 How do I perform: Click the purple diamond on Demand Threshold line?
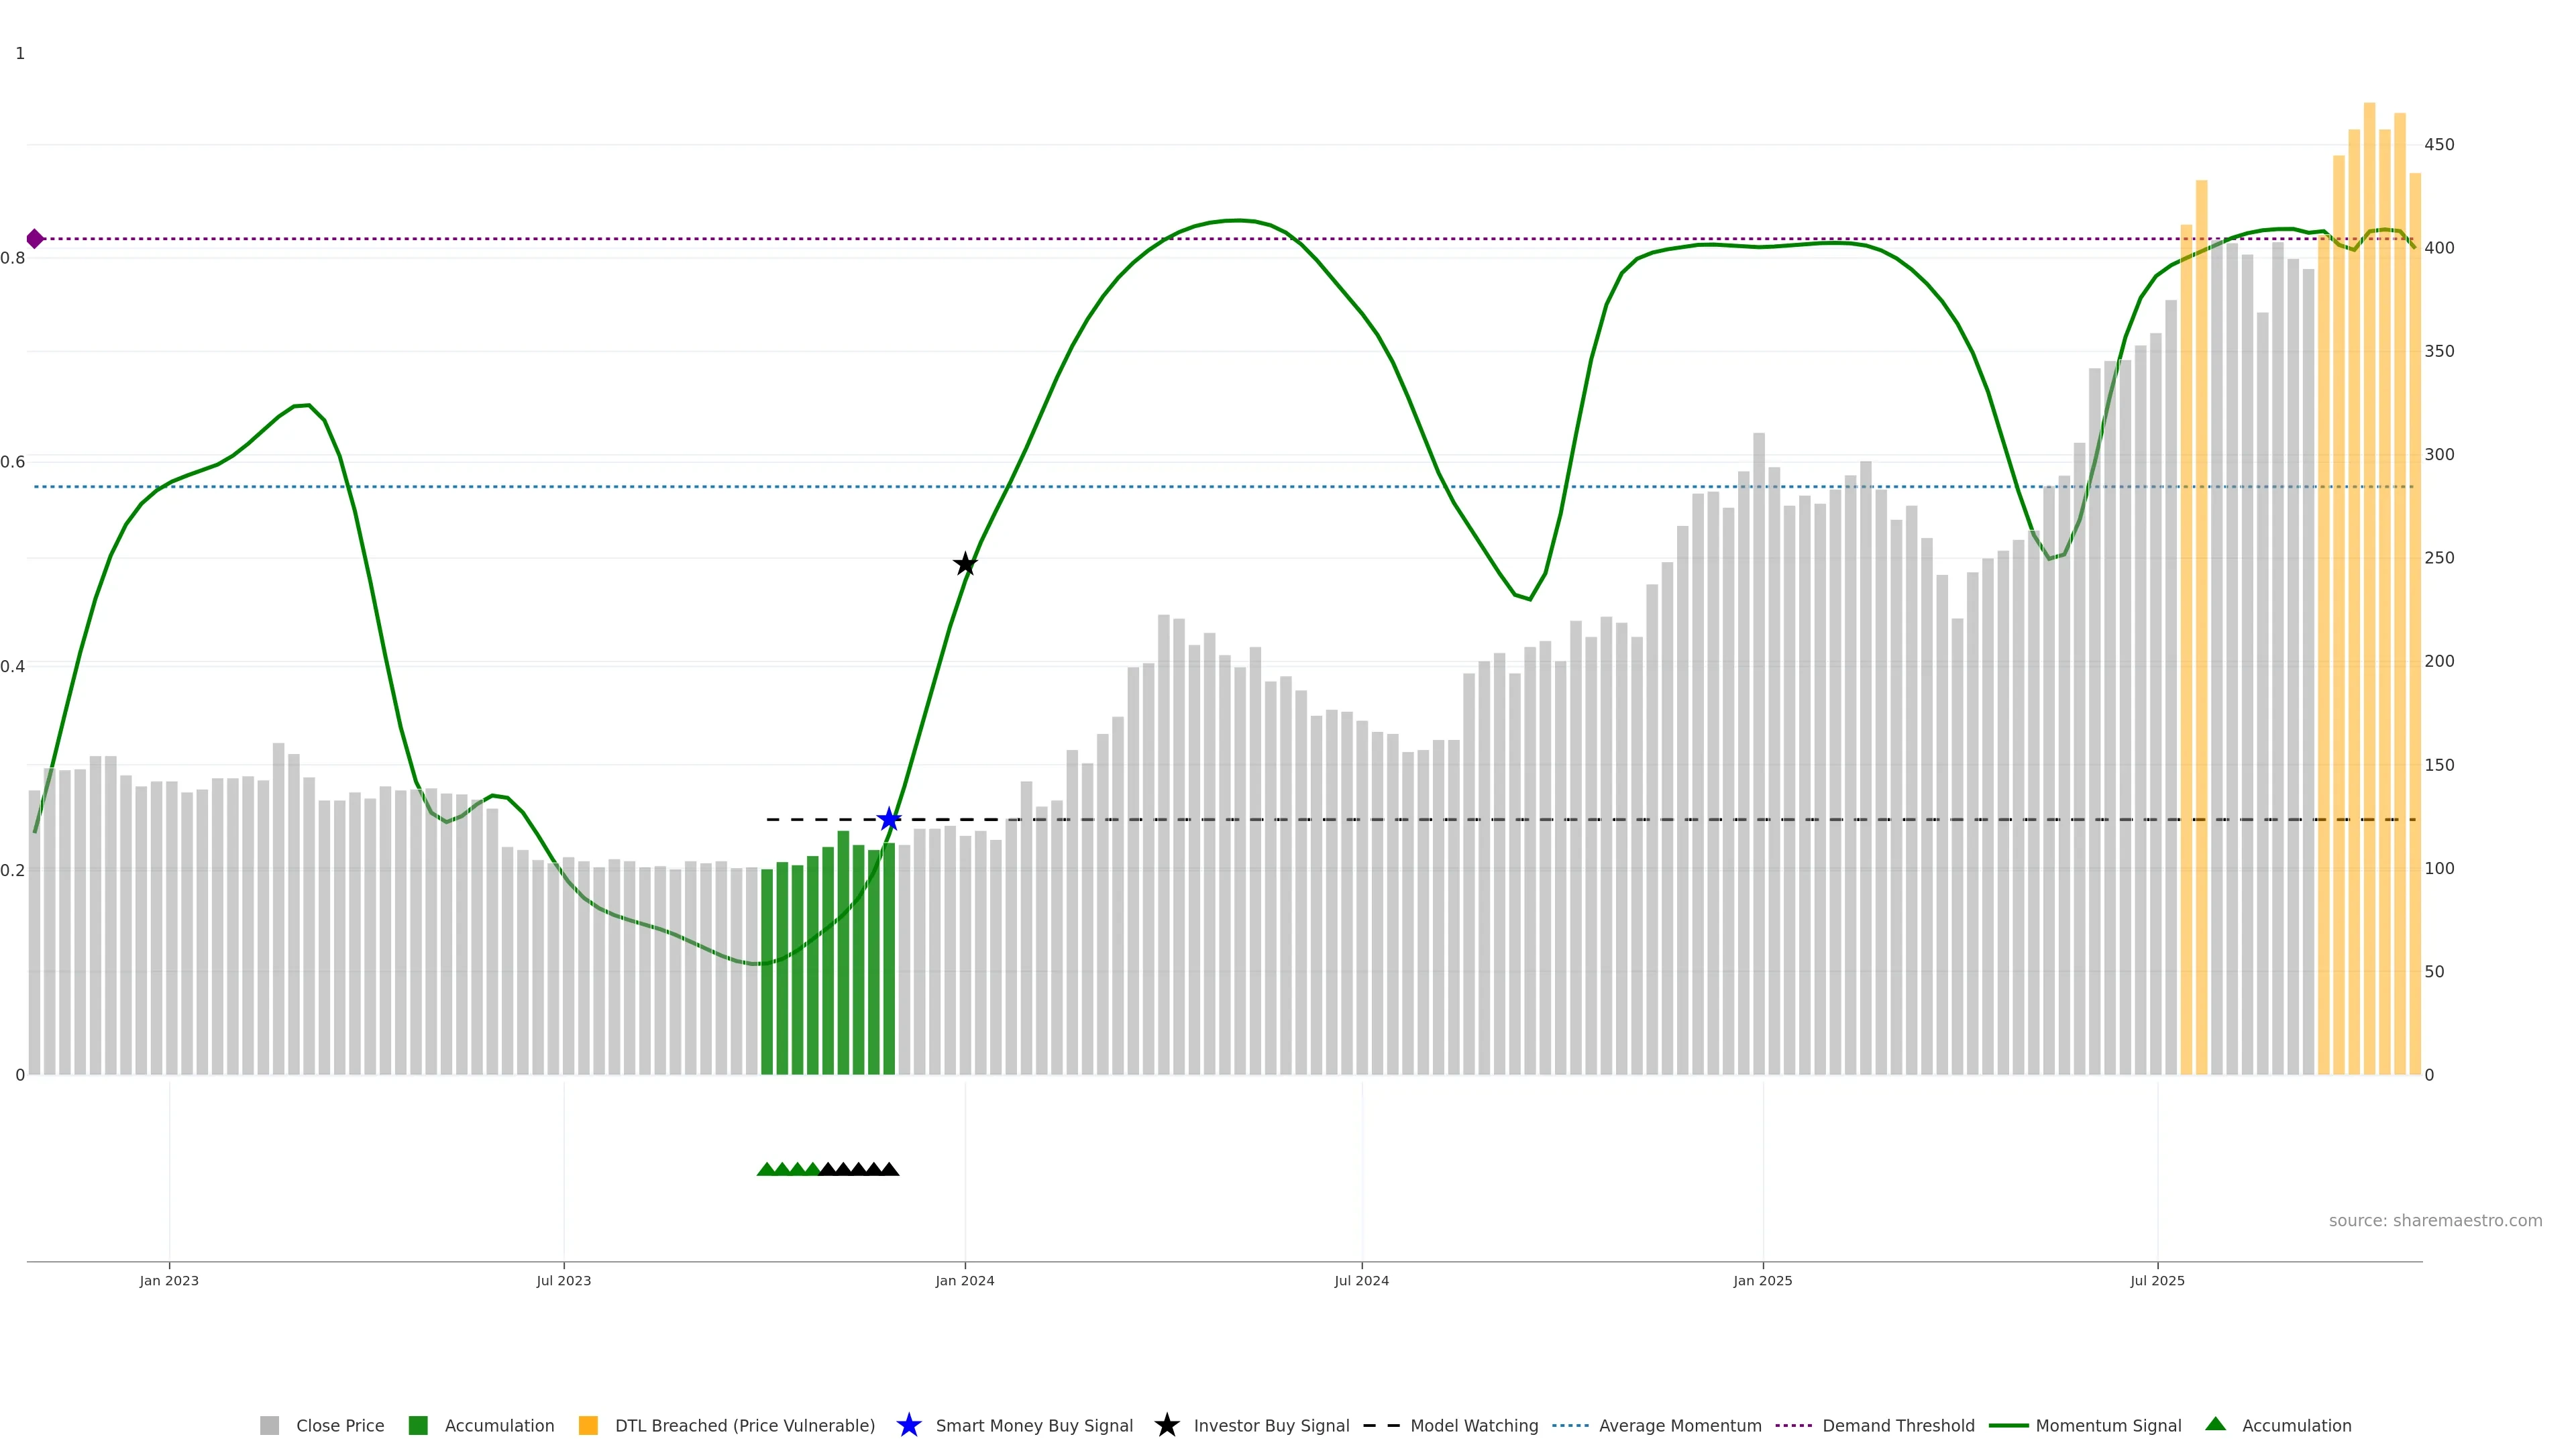35,239
